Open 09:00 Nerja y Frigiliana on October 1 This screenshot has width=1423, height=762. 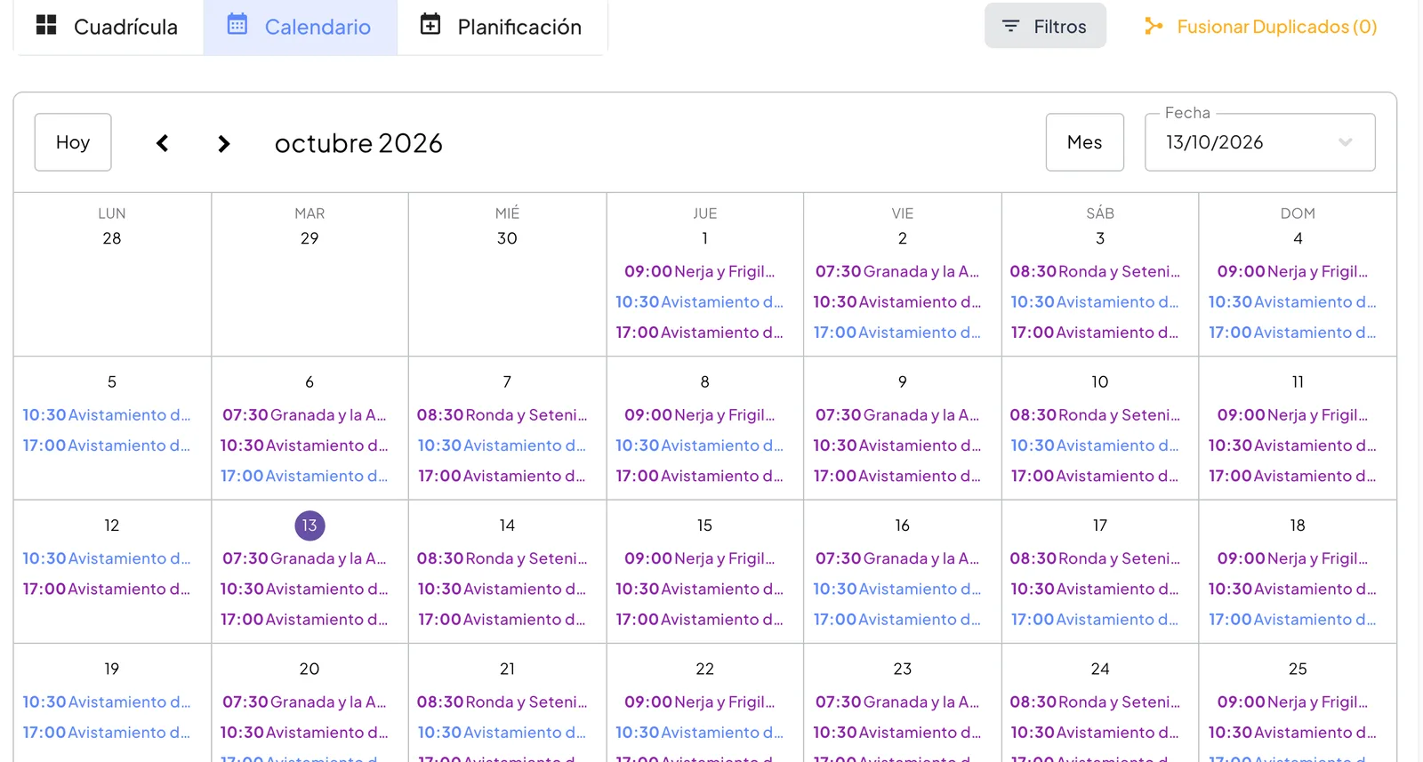pyautogui.click(x=699, y=271)
